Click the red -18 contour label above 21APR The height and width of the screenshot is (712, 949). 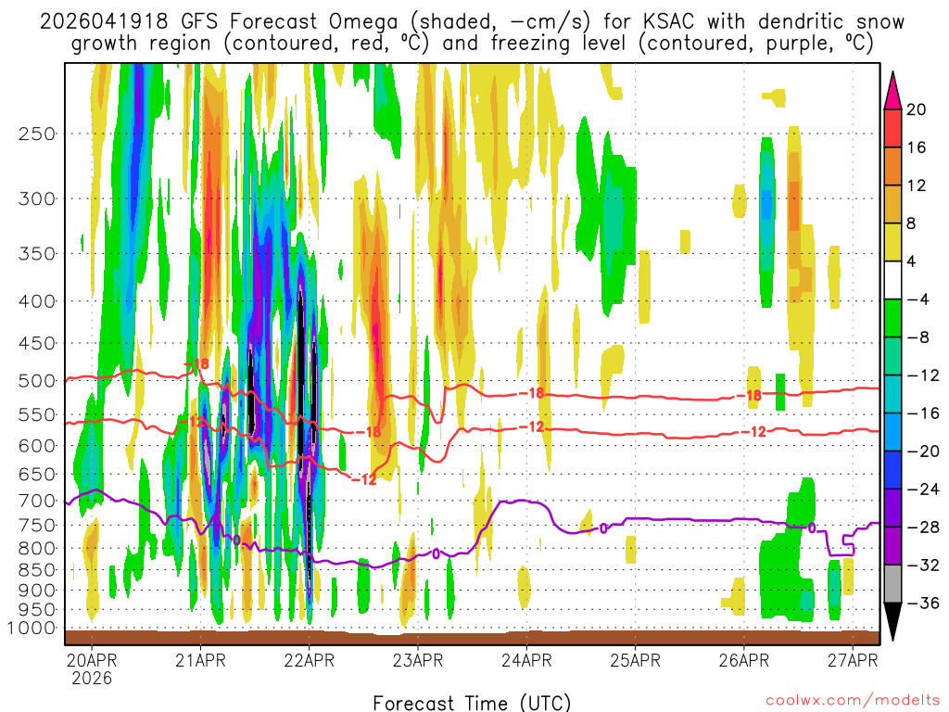click(196, 363)
